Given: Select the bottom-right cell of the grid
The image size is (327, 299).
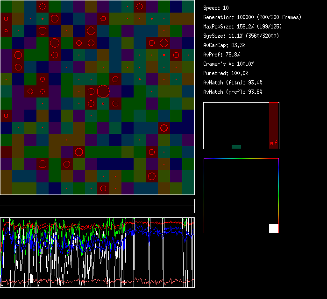Looking at the screenshot, I should (x=188, y=188).
